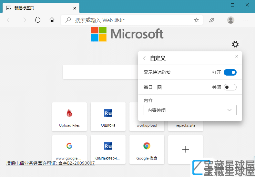
Task: Open the Ошибка quick link tile
Action: [108, 117]
